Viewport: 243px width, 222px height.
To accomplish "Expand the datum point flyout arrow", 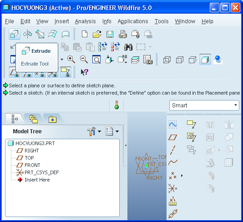I will (x=182, y=176).
